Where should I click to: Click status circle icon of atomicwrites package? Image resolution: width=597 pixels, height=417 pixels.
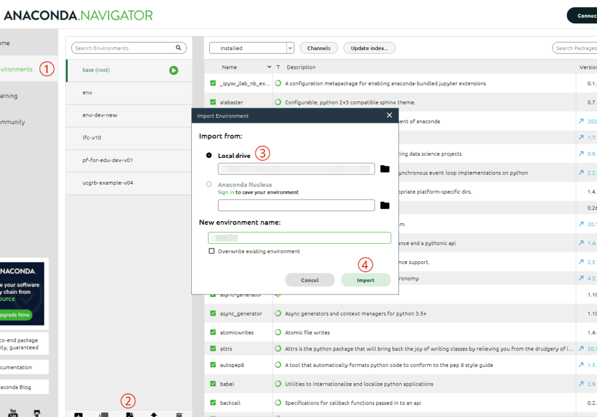tap(278, 332)
